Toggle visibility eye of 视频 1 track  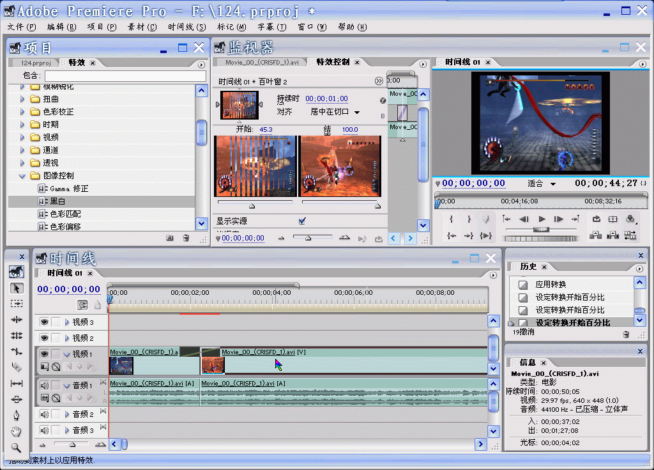click(x=44, y=354)
